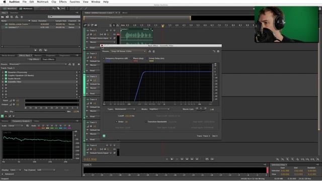Screen dimensions: 322x181
Task: Expand options arrow for Studio Reverb slot
Action: click(77, 78)
